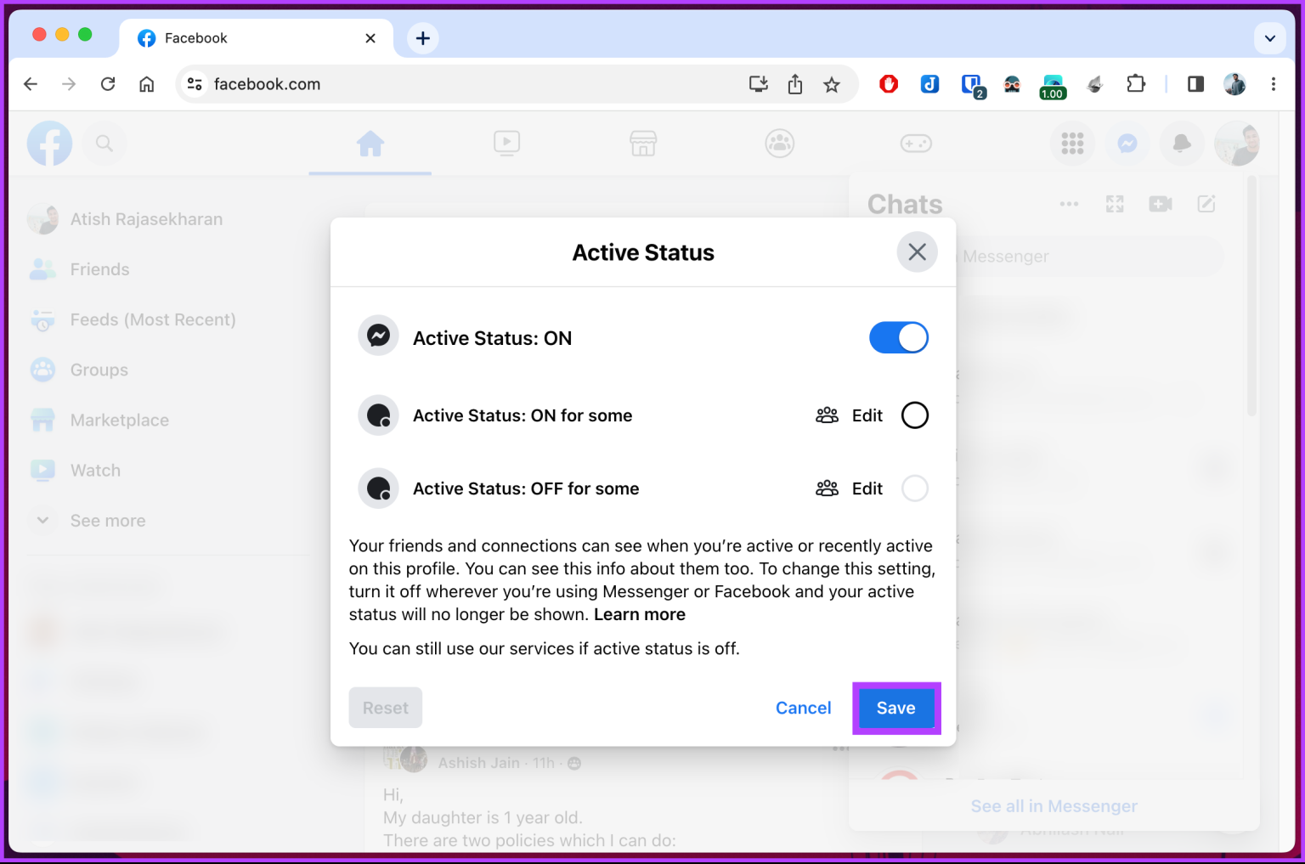
Task: Open Marketplace from the top navigation icons
Action: click(x=643, y=144)
